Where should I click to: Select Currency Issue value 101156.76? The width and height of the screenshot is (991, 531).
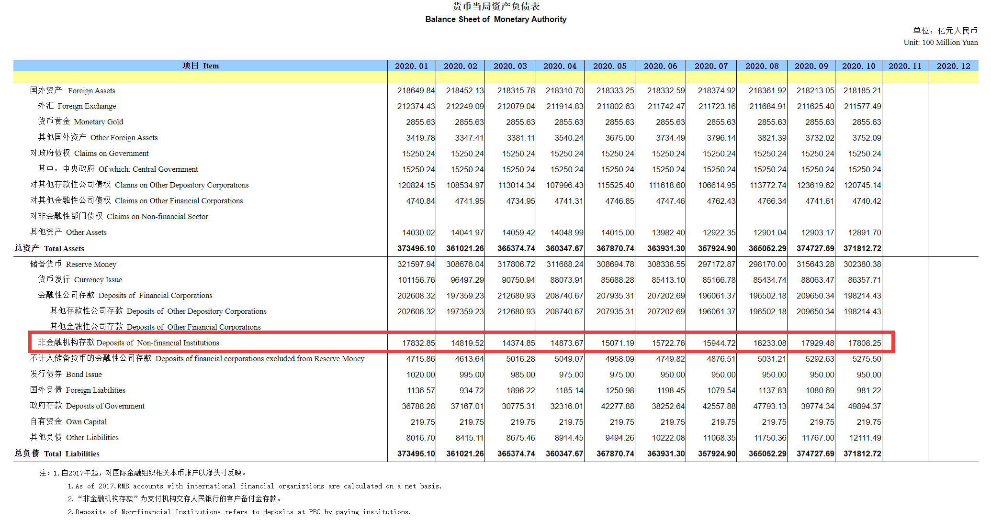[x=417, y=280]
